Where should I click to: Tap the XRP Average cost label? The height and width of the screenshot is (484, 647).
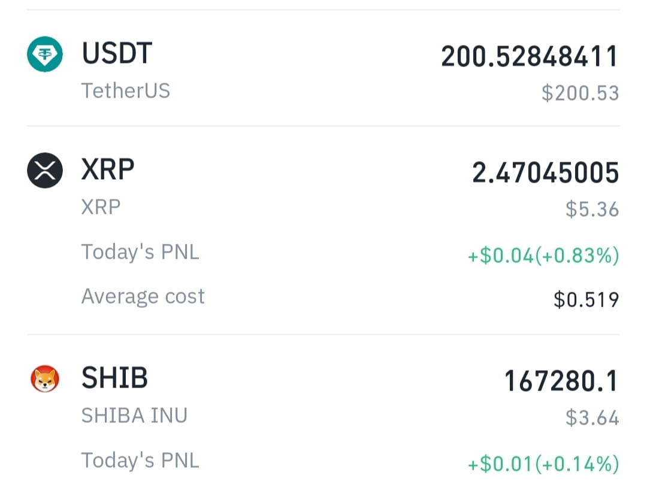point(143,297)
